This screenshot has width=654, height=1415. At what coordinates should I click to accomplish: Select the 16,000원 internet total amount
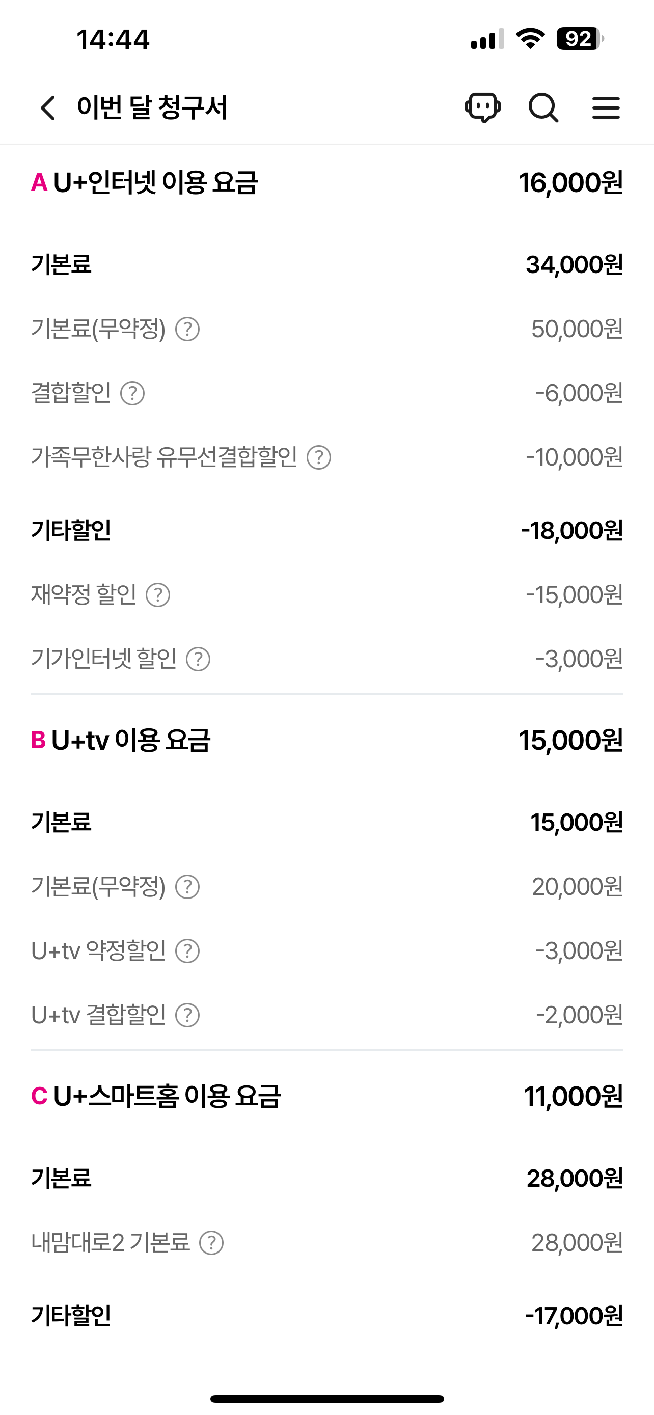570,183
